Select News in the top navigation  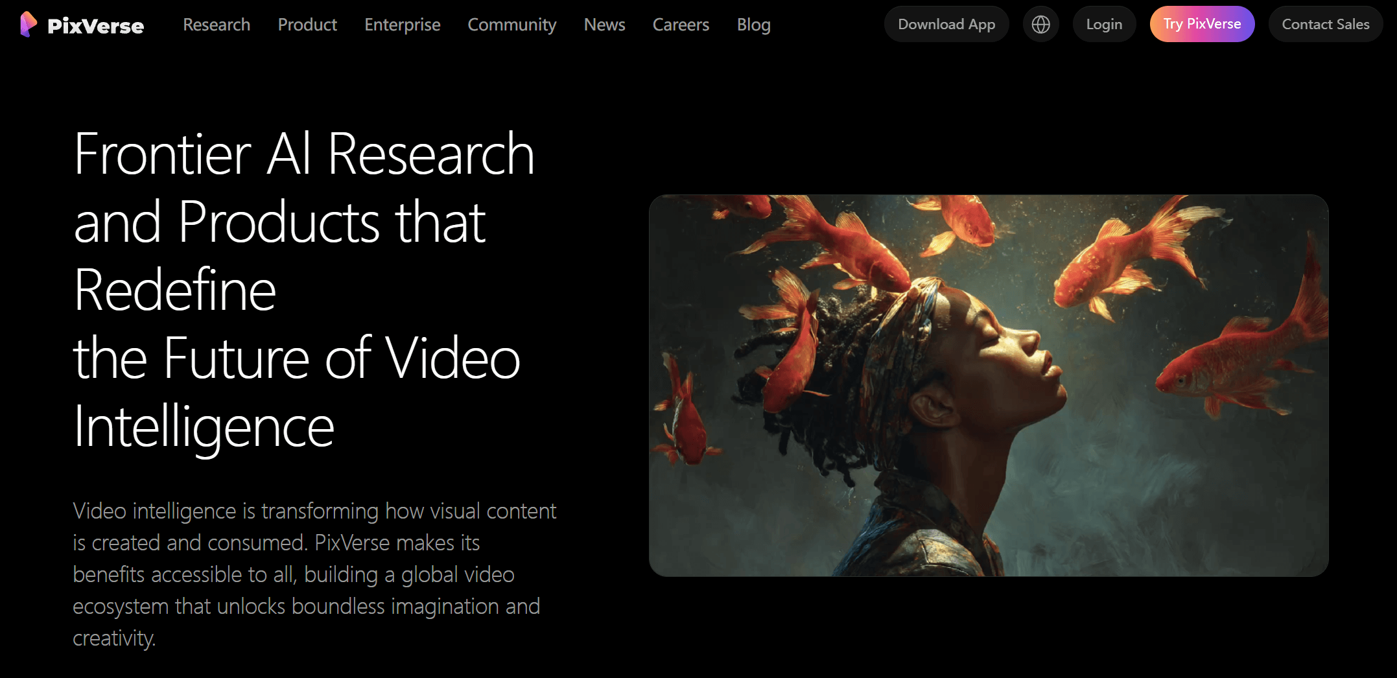[x=604, y=25]
